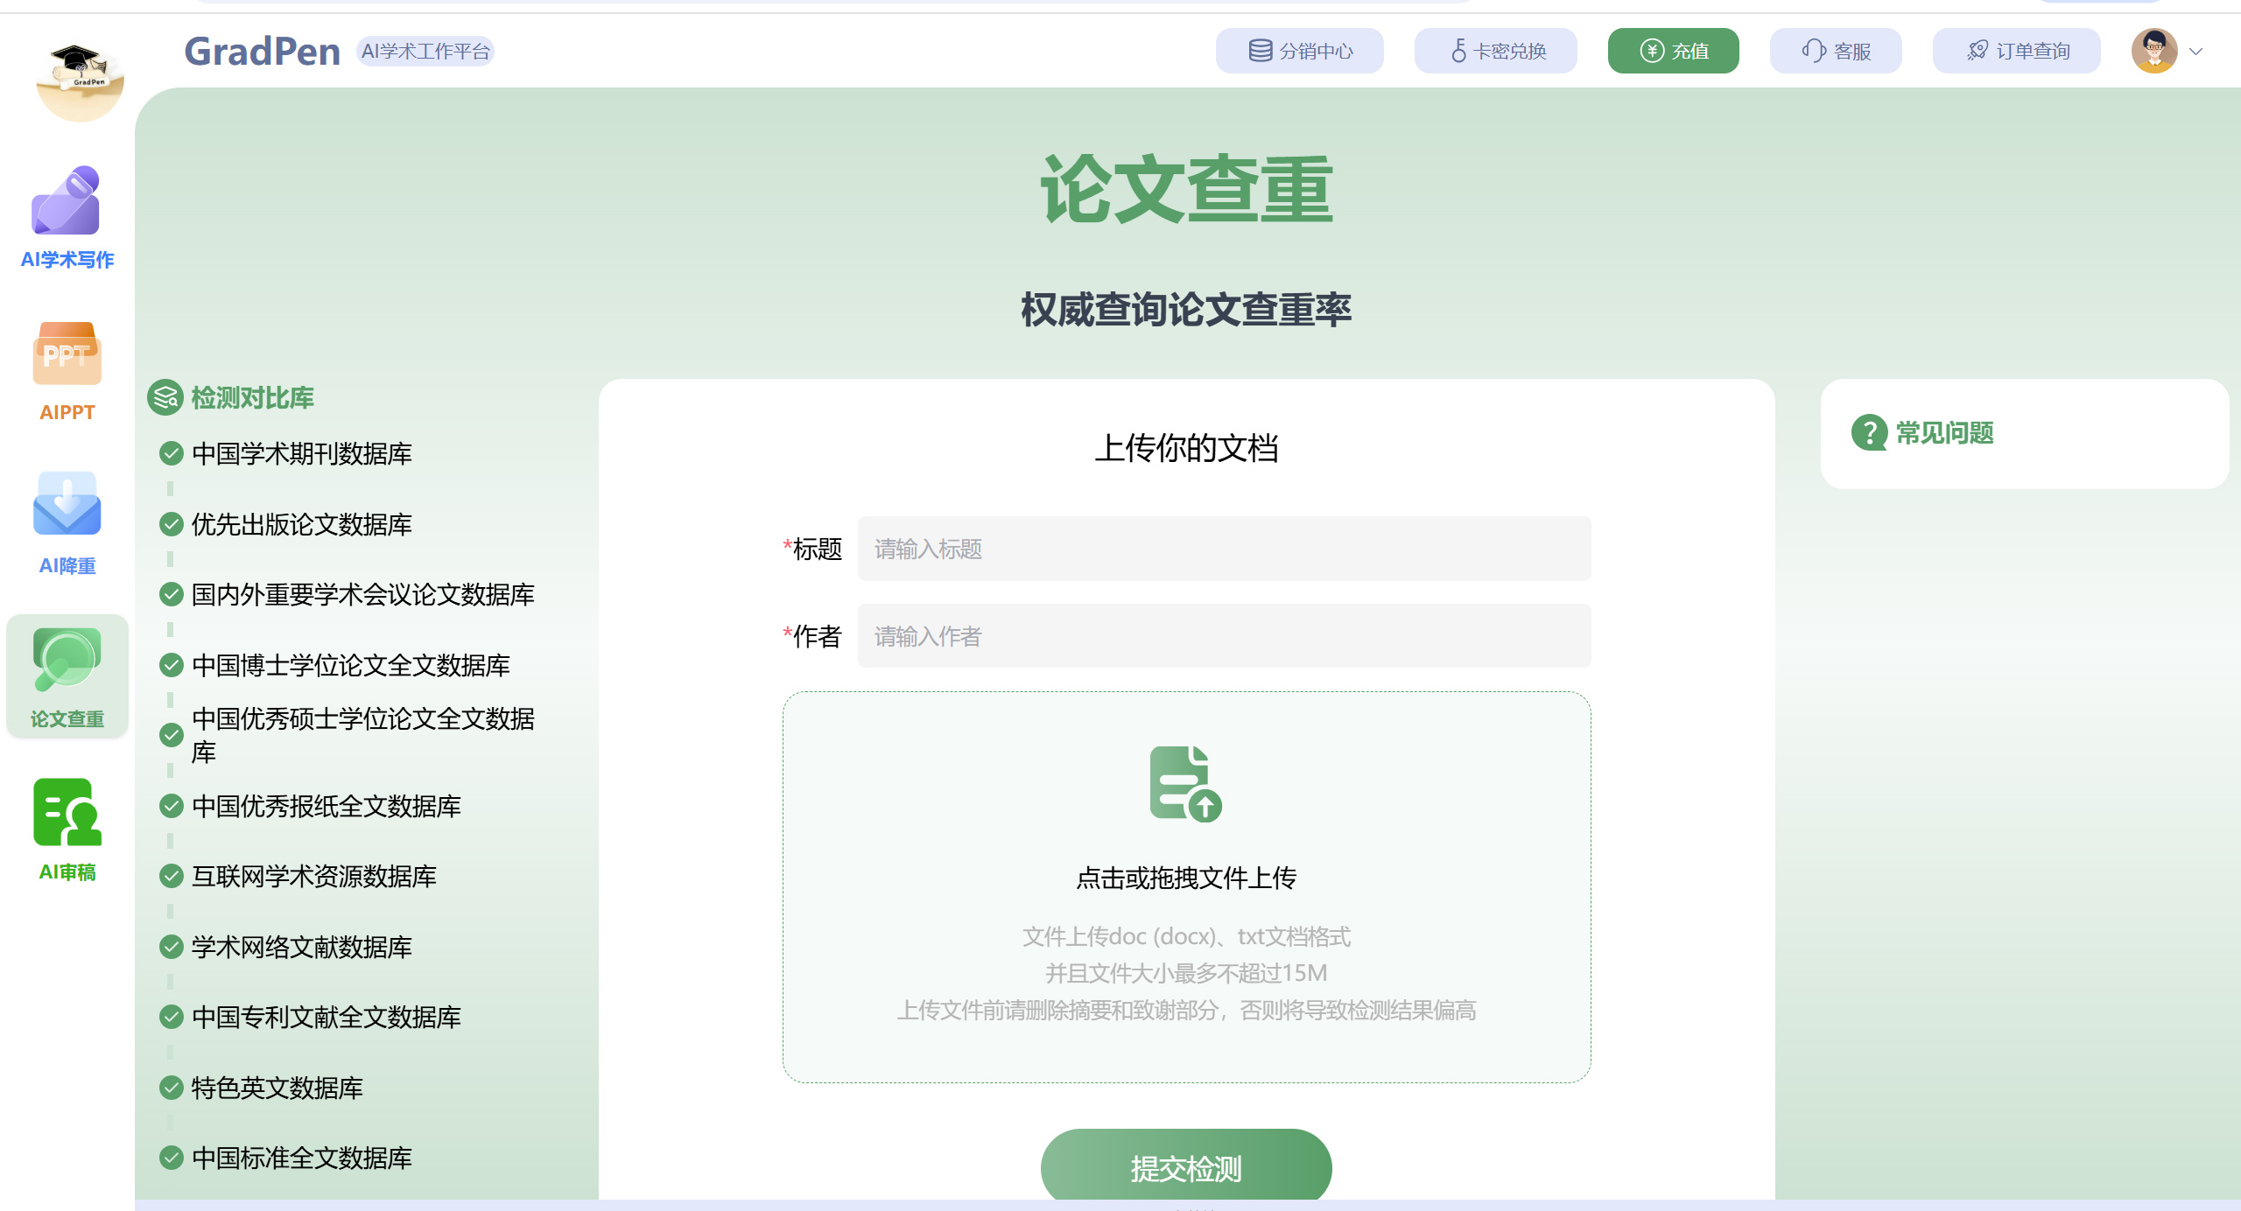Click the upload document icon
The height and width of the screenshot is (1211, 2241).
1185,783
